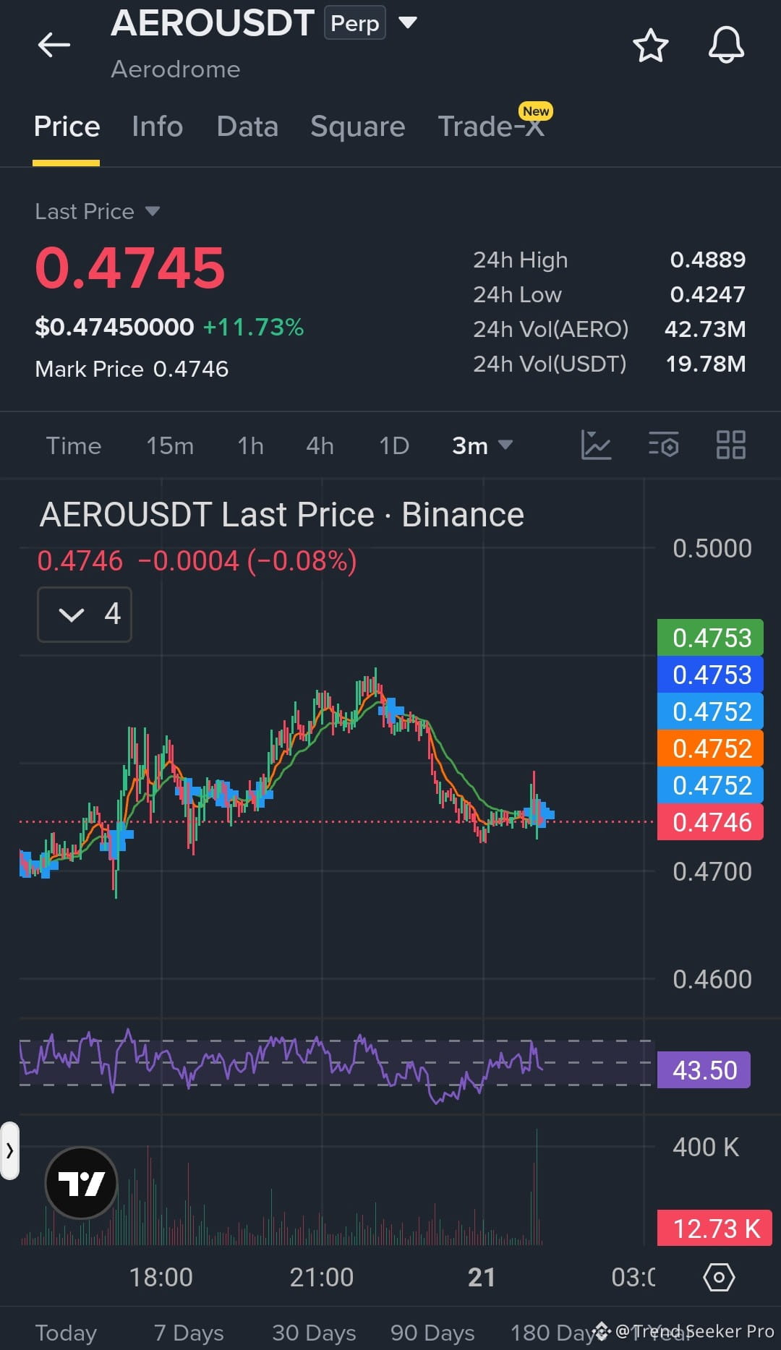Tap the +11.73% change percentage

[253, 327]
